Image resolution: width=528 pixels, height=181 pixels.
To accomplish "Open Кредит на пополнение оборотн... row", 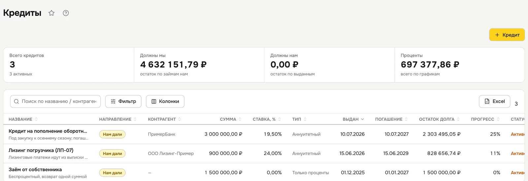I will tap(264, 134).
